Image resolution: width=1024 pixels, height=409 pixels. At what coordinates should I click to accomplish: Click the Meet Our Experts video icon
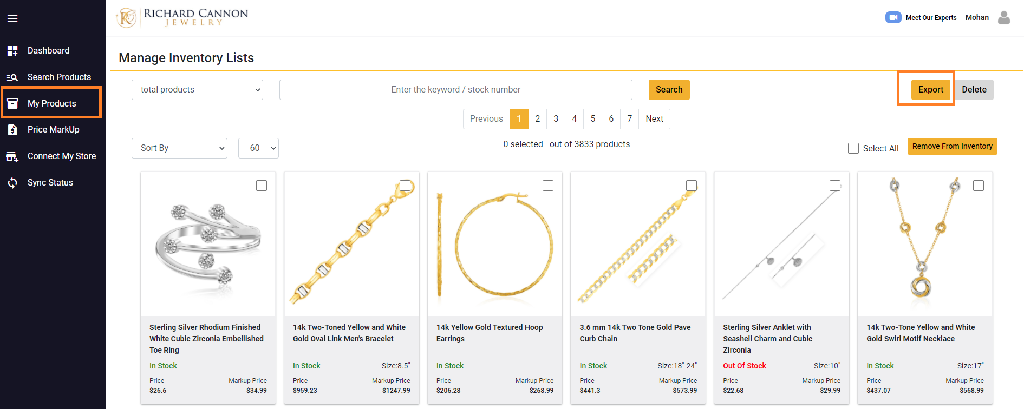893,17
